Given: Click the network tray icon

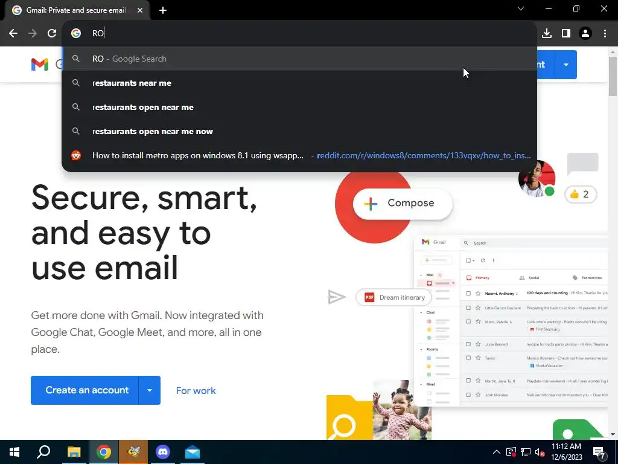Looking at the screenshot, I should [x=526, y=452].
